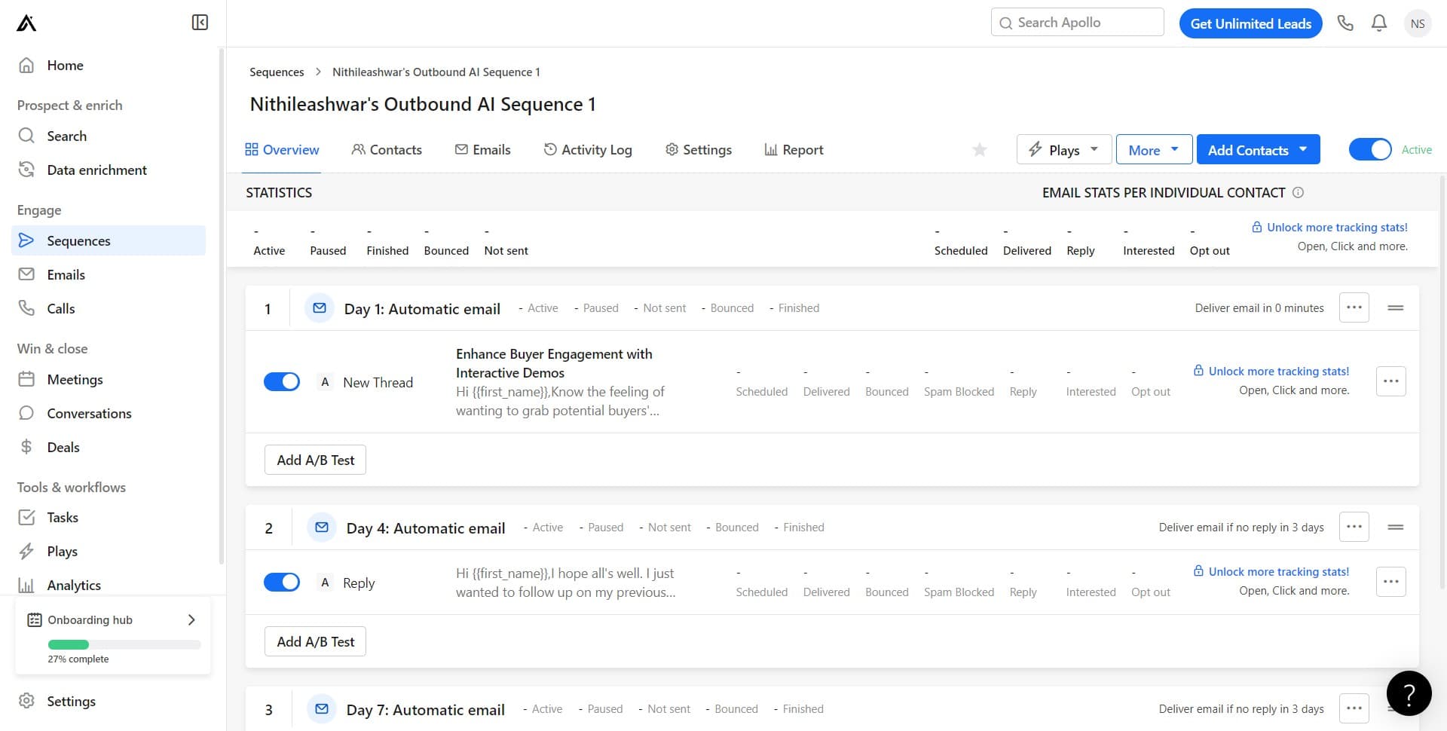Collapse the sidebar with the panel icon
The image size is (1447, 731).
tap(200, 23)
